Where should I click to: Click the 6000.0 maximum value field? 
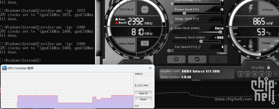click(x=143, y=74)
